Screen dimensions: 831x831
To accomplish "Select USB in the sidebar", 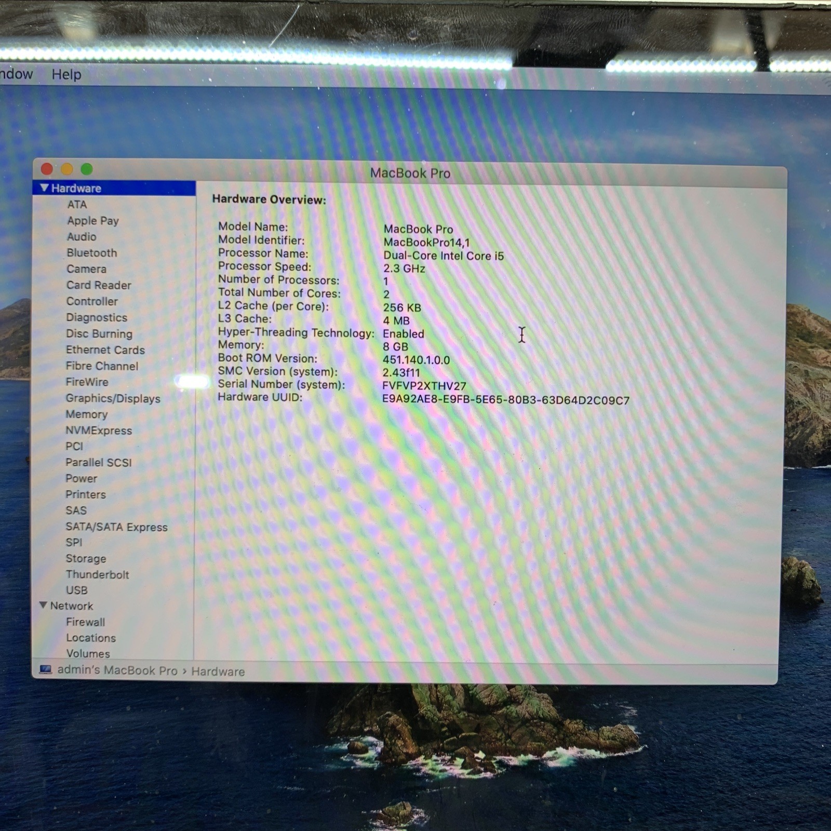I will point(77,590).
